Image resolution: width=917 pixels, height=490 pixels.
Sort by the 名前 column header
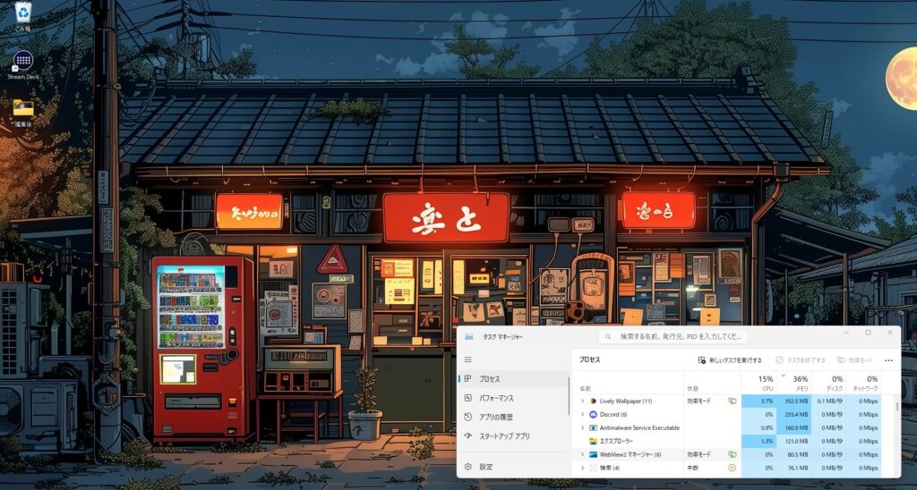pos(586,388)
